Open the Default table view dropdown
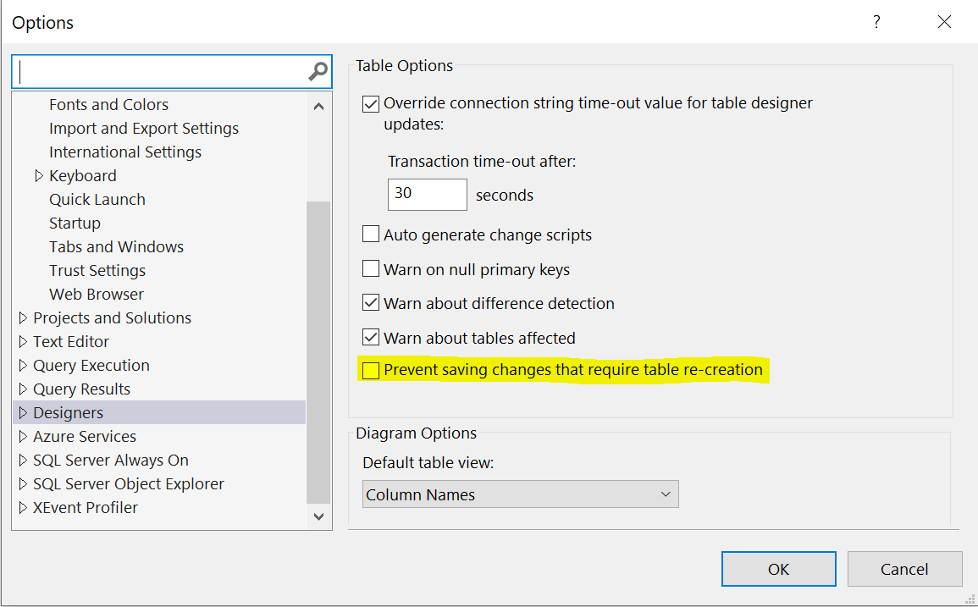Image resolution: width=978 pixels, height=607 pixels. (520, 494)
